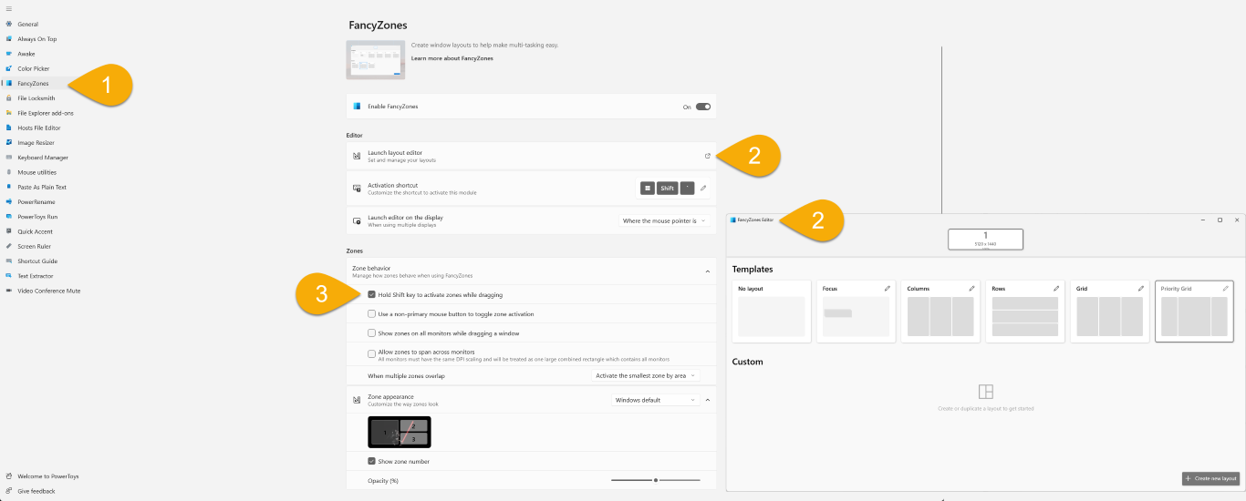1246x501 pixels.
Task: Select the Focus layout card
Action: click(x=857, y=312)
